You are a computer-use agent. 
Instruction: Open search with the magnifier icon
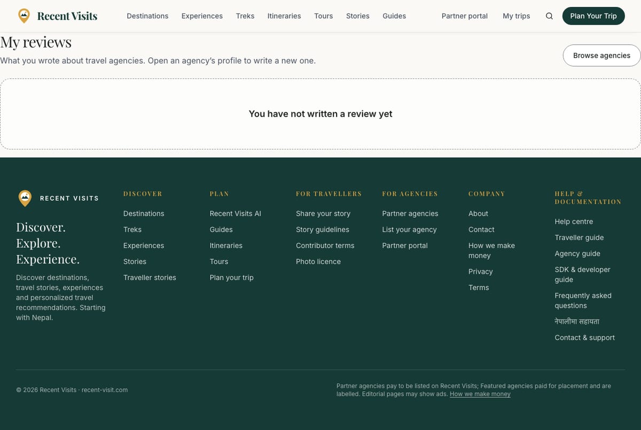549,16
